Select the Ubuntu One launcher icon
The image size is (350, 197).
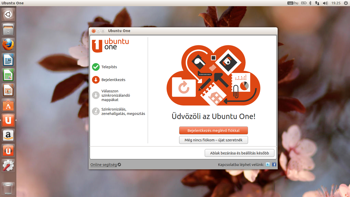click(8, 120)
